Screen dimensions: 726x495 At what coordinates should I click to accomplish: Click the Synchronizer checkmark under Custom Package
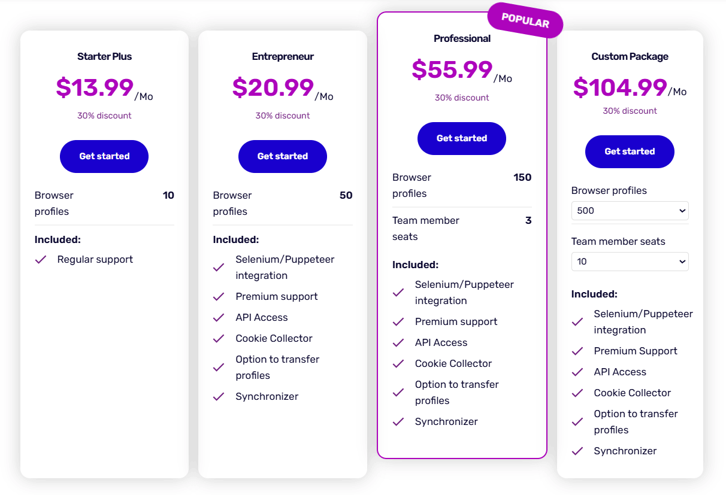[x=577, y=451]
